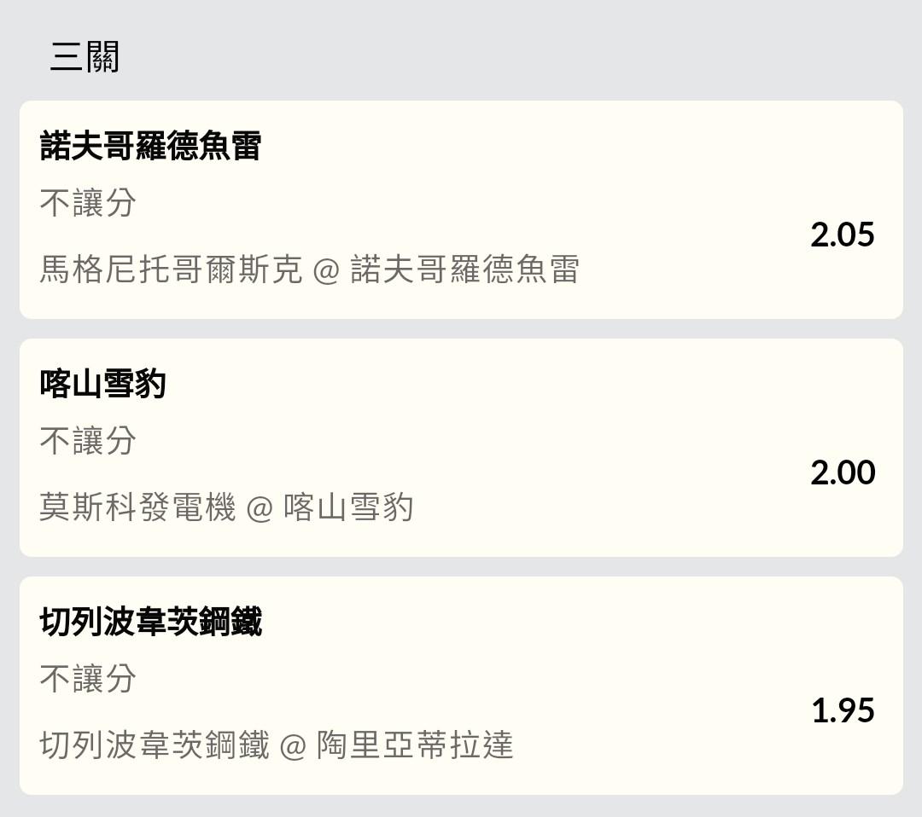Select the bold 喀山雪豹 pick title

102,384
